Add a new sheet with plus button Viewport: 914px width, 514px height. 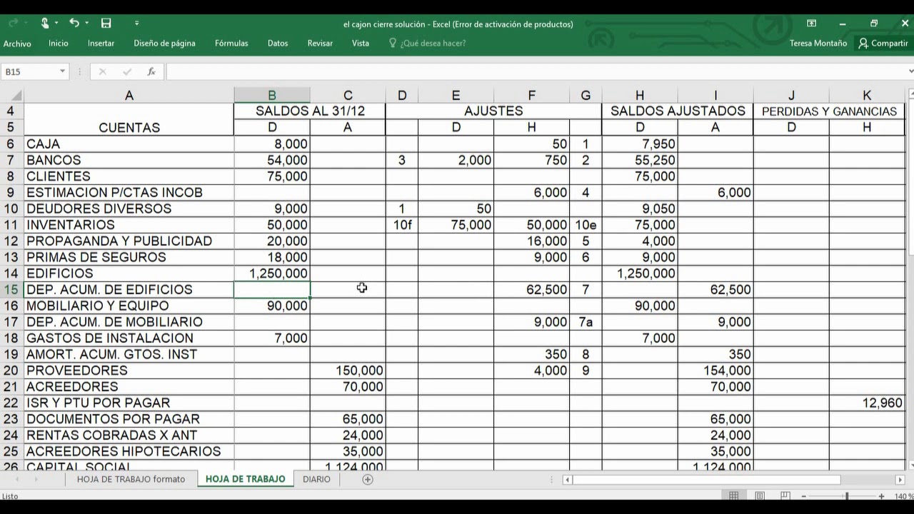coord(368,480)
